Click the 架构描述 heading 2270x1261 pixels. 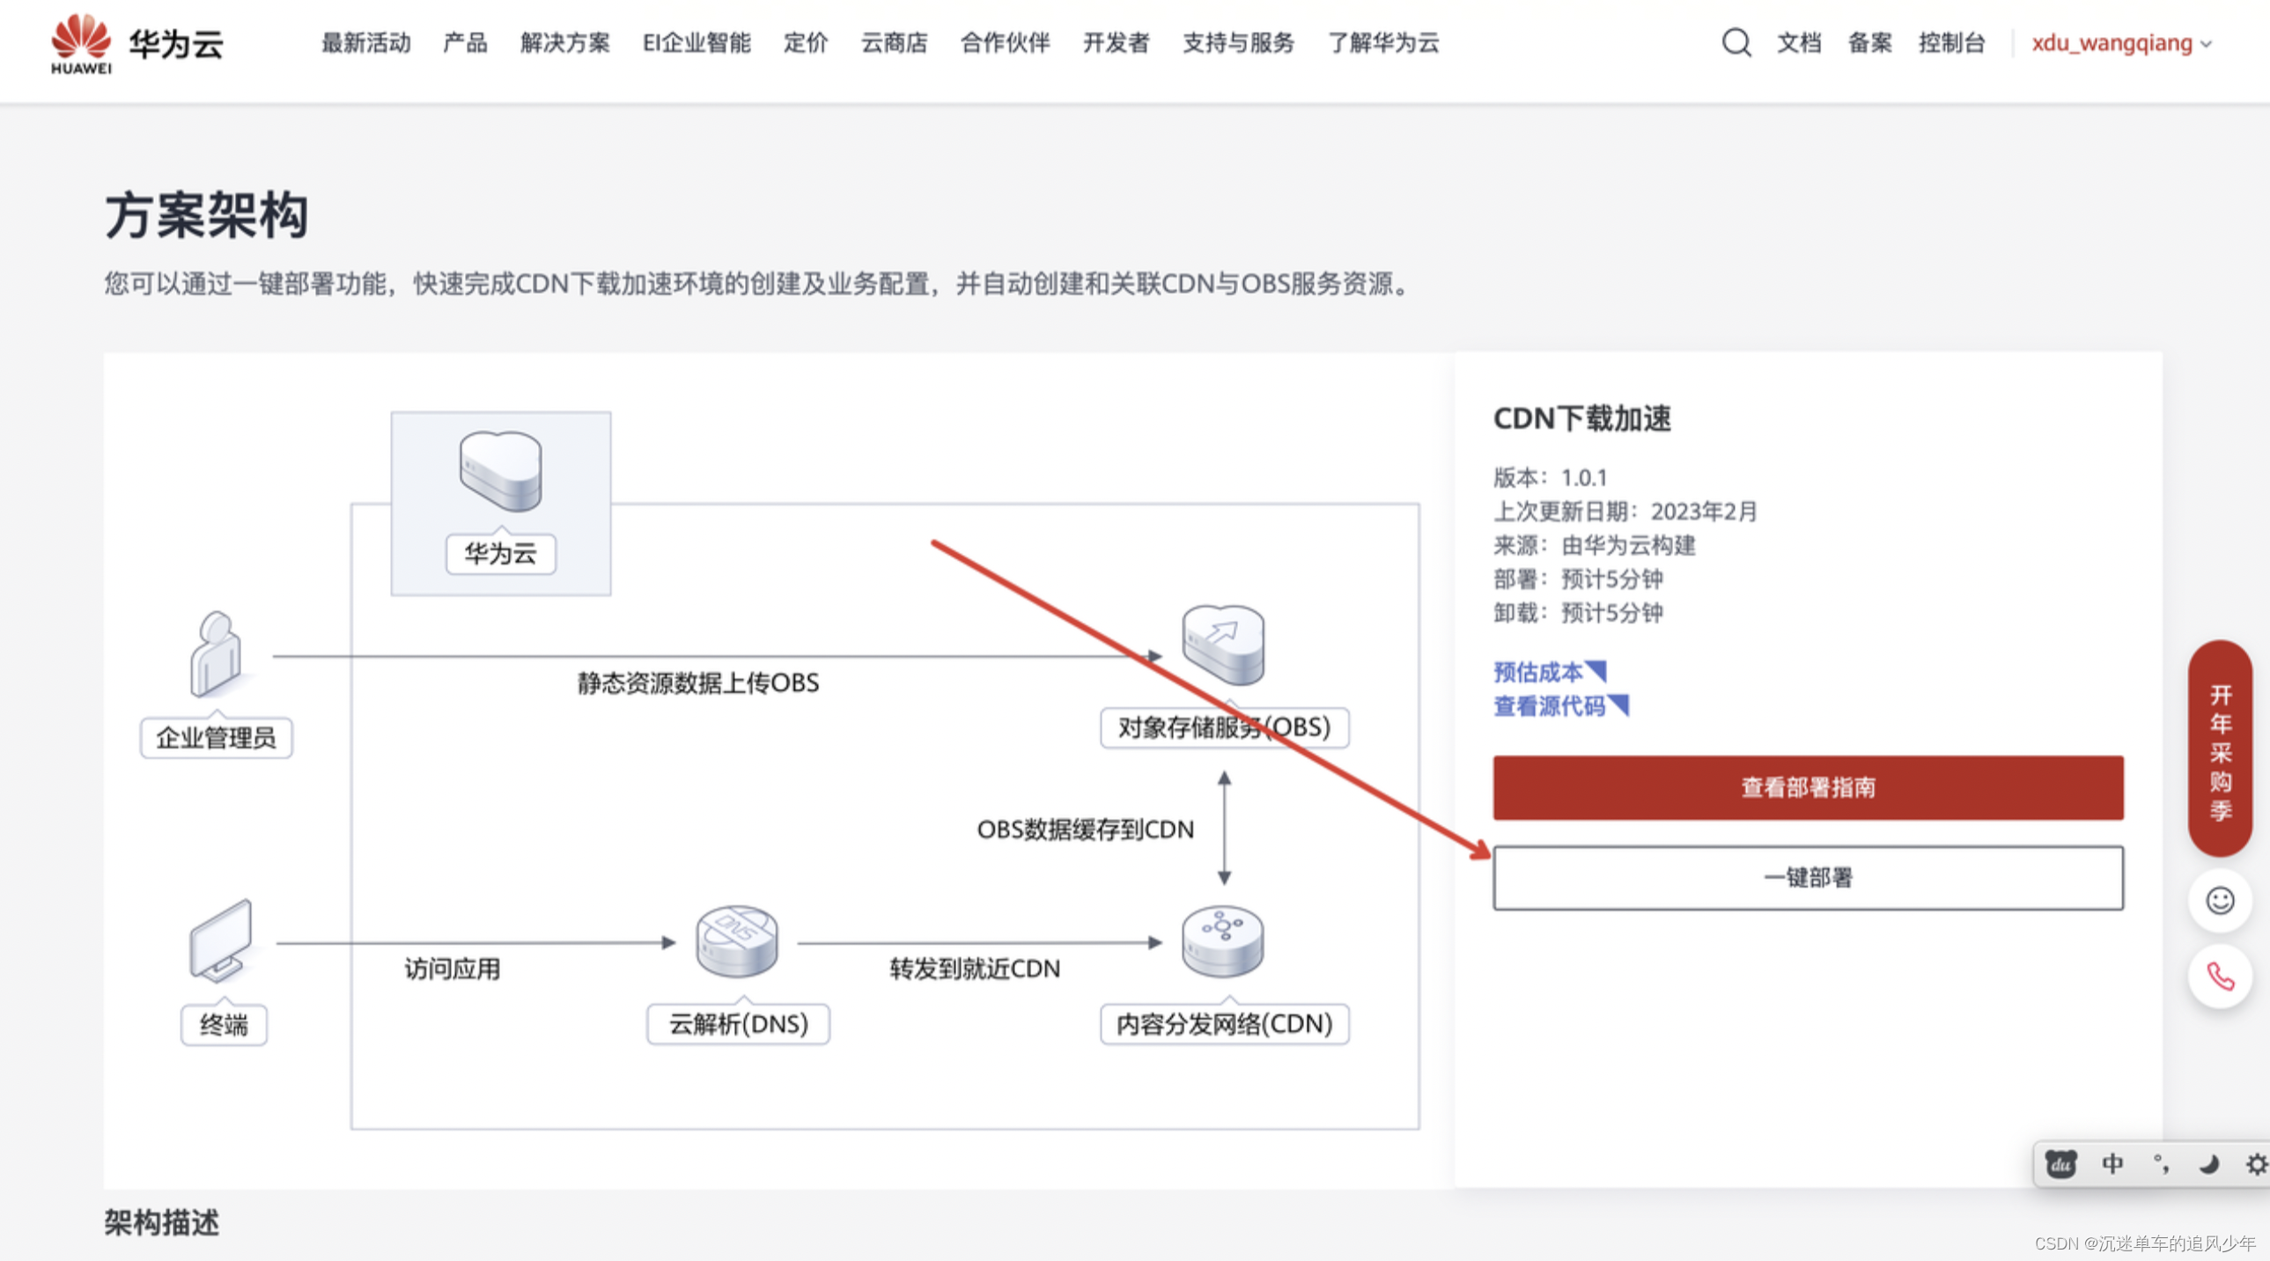click(x=161, y=1223)
